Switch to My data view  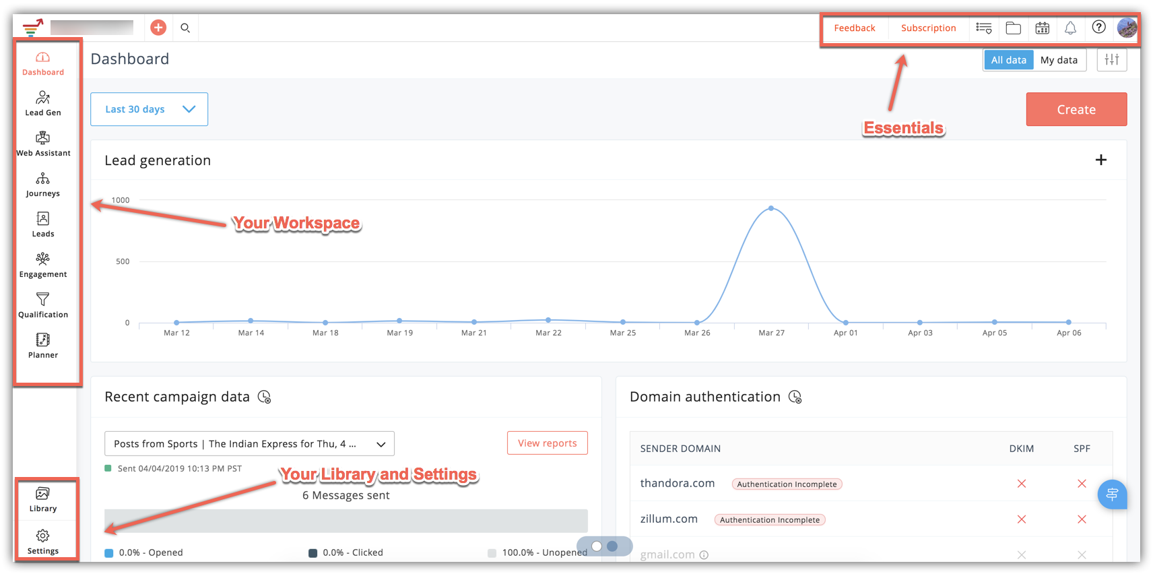1059,60
